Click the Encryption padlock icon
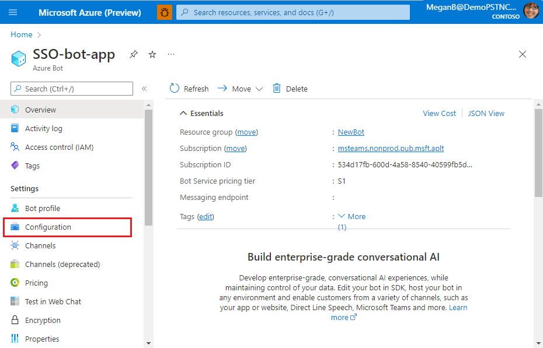 click(15, 320)
